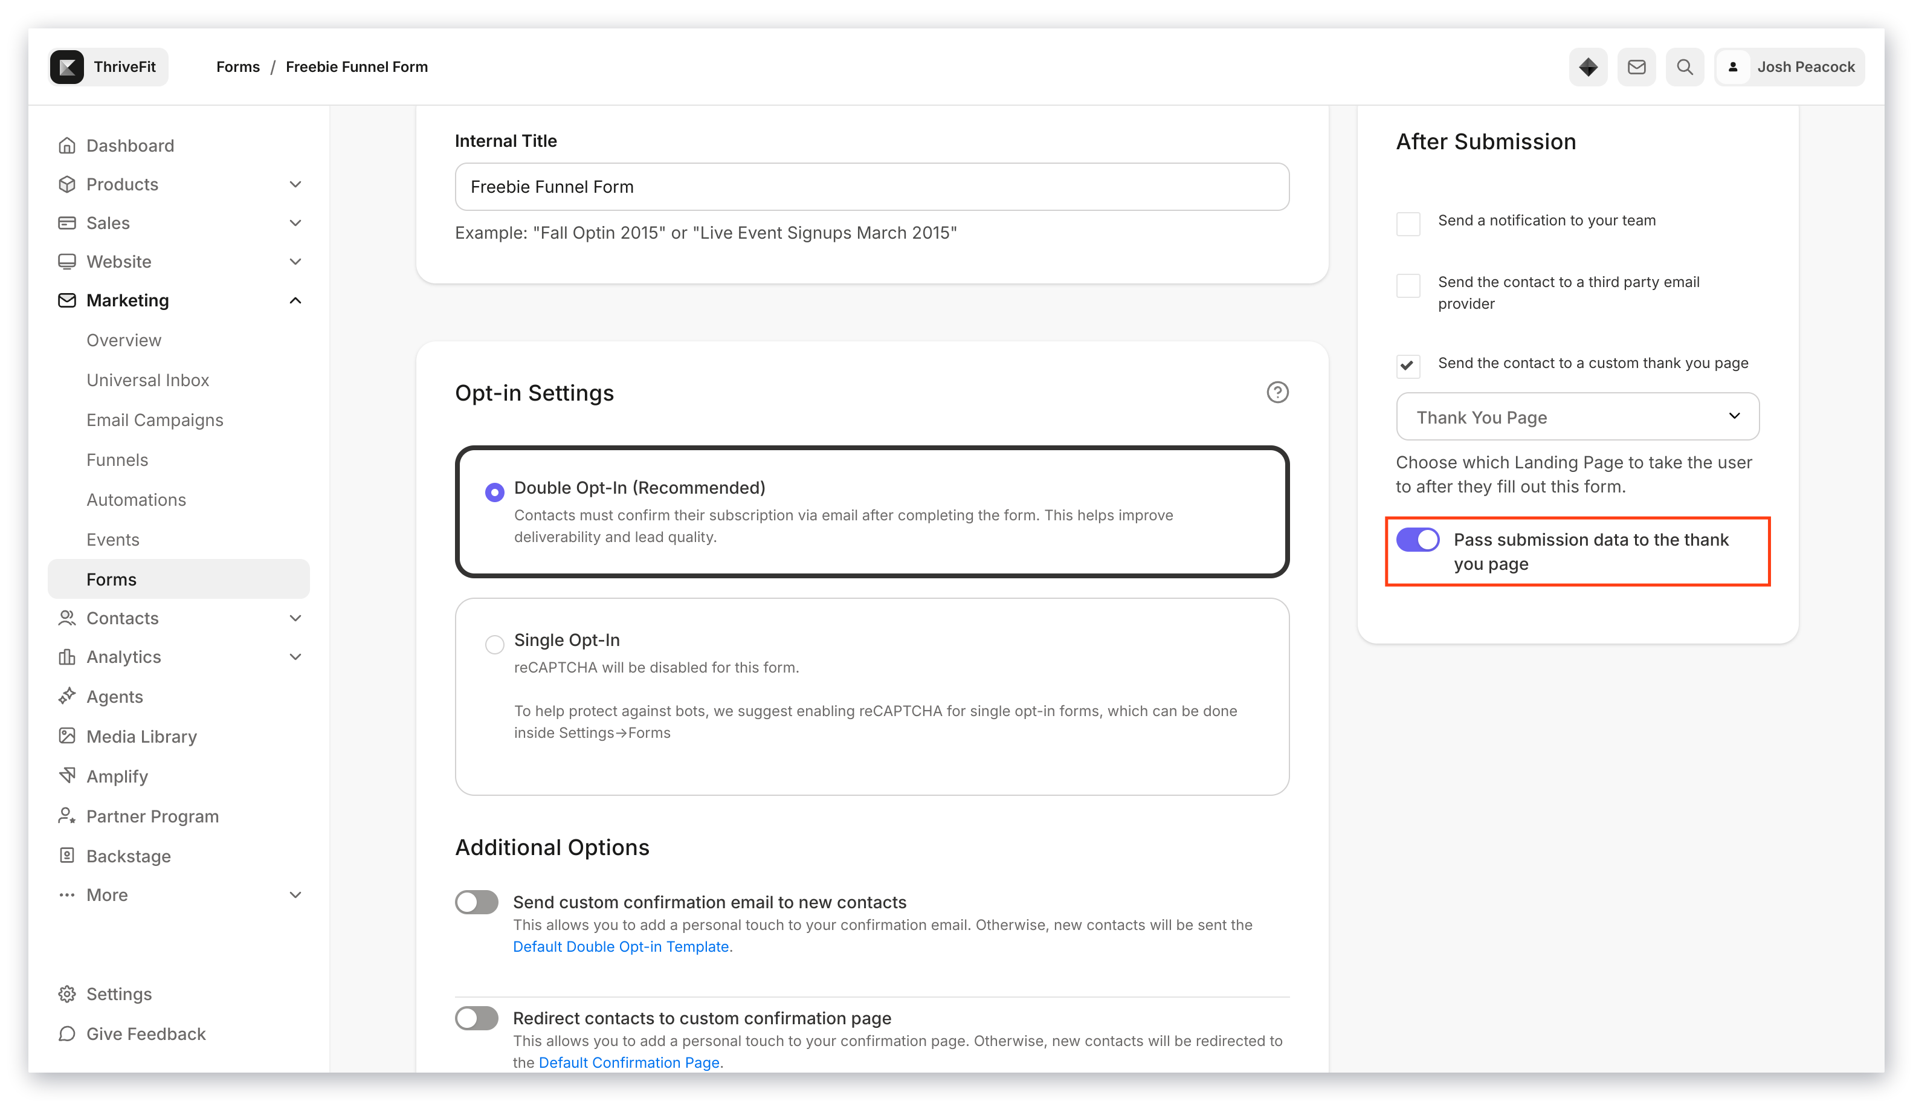Click the Website monitor icon
The image size is (1913, 1101).
66,261
